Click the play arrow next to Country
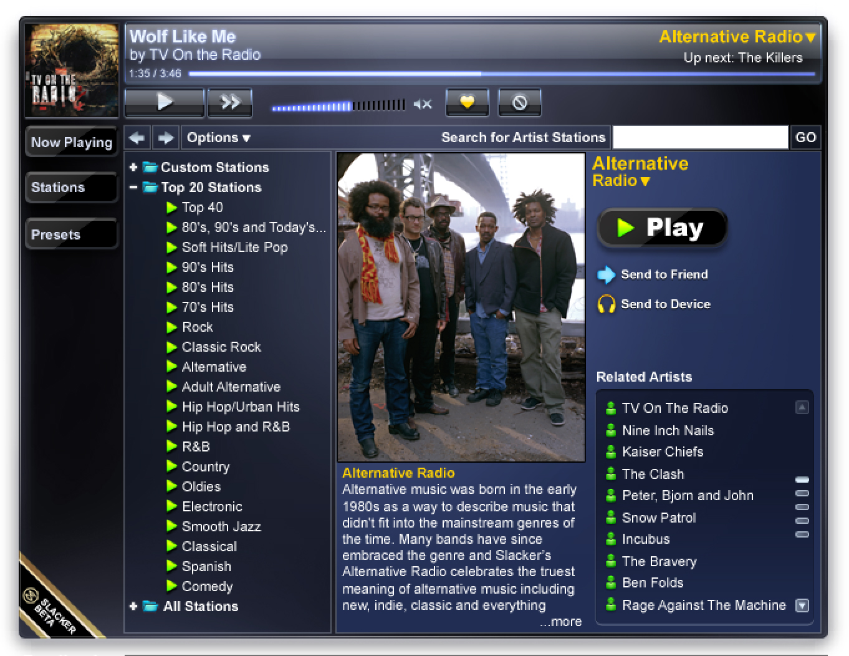The image size is (849, 656). coord(172,466)
